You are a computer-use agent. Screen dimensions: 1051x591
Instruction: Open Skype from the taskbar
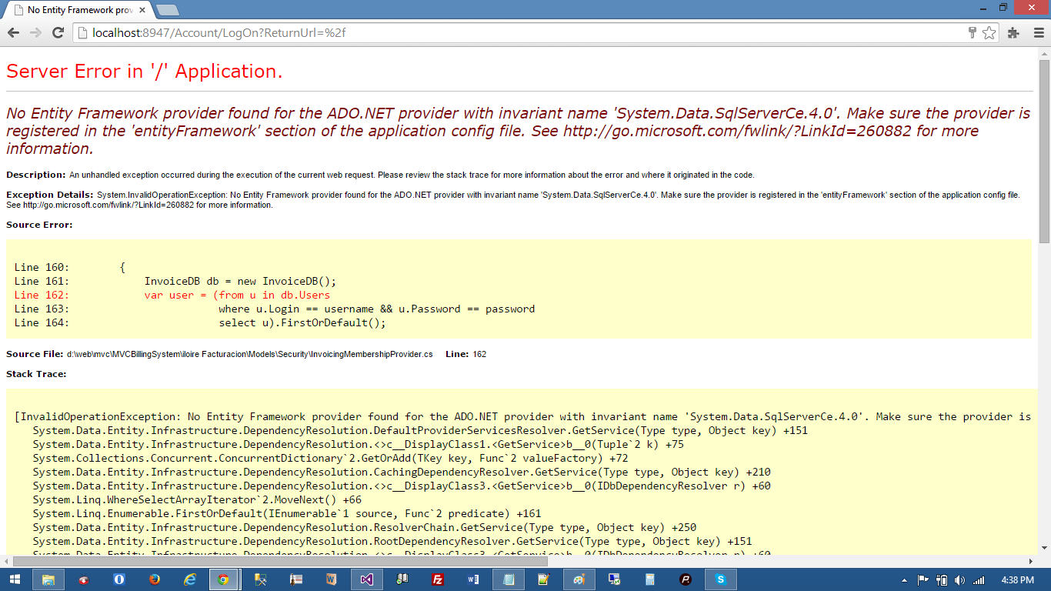pos(721,579)
